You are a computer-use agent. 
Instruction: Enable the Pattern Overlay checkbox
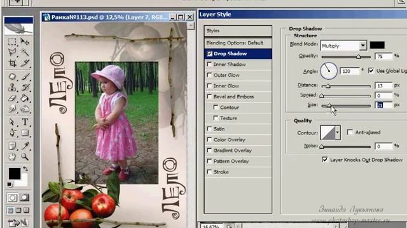click(x=209, y=161)
